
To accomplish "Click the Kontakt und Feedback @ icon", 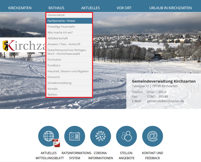I will pos(153,136).
